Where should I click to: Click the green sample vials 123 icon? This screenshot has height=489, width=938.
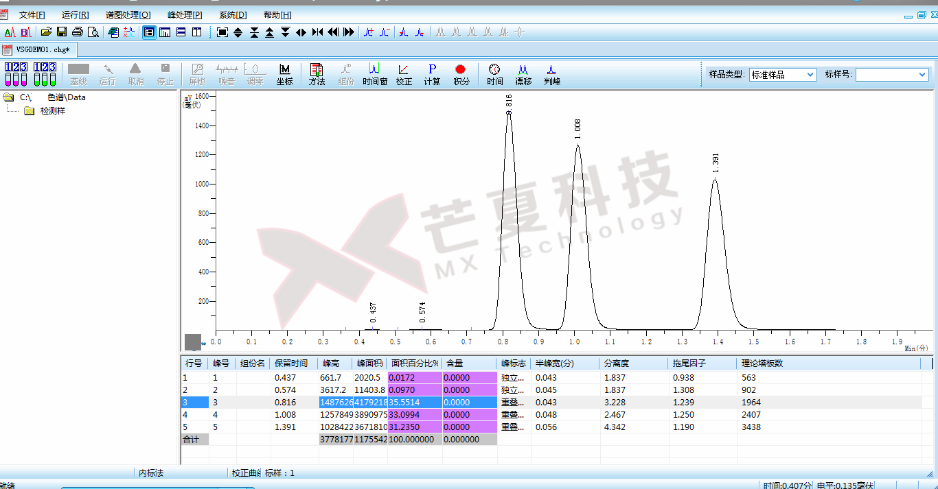[45, 74]
